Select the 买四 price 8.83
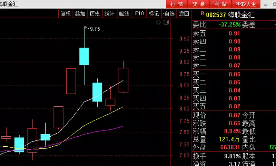Viewport: 276px width, 166px height. click(235, 98)
